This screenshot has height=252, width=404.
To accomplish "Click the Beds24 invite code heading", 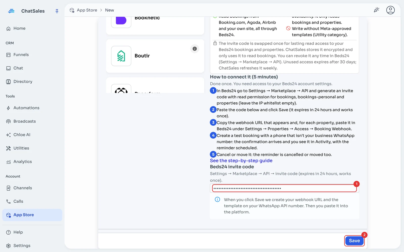I will point(232,167).
